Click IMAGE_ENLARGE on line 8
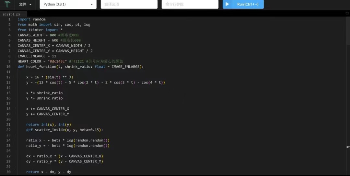350x176 pixels. (x=31, y=56)
